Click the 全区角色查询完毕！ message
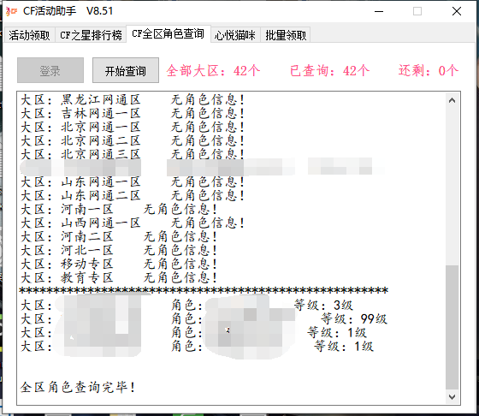The height and width of the screenshot is (416, 479). pos(78,387)
